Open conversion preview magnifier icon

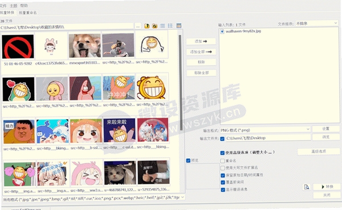coord(307,187)
